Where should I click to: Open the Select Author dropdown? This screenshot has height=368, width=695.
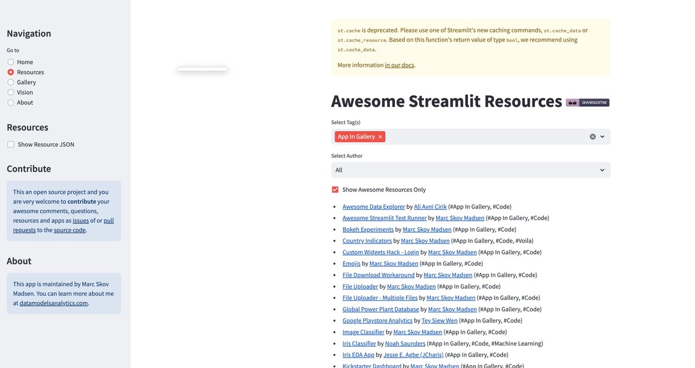470,170
